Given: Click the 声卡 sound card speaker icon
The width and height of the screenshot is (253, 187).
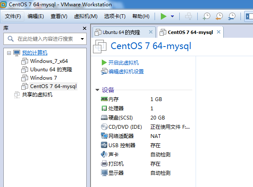Looking at the screenshot, I should point(104,154).
